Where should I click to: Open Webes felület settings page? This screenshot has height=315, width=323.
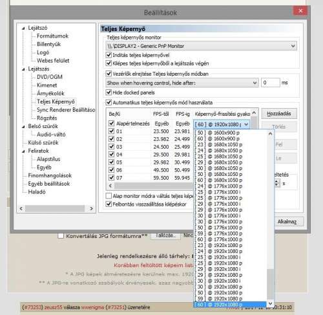click(53, 61)
